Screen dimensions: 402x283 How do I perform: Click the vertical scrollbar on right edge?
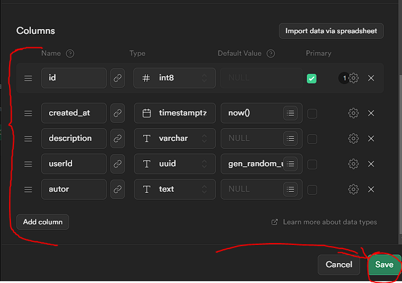coord(400,154)
